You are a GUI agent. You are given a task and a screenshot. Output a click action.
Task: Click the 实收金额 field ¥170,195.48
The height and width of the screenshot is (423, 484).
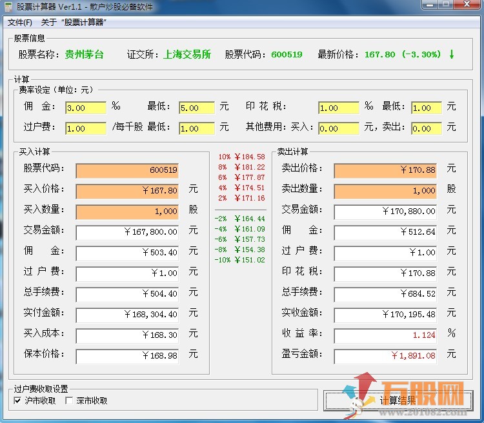click(x=385, y=315)
